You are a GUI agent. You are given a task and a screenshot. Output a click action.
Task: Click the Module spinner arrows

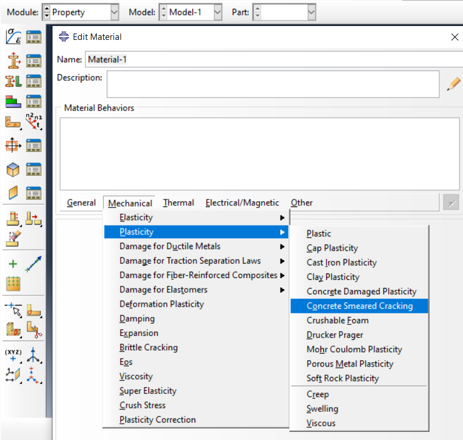[x=47, y=12]
